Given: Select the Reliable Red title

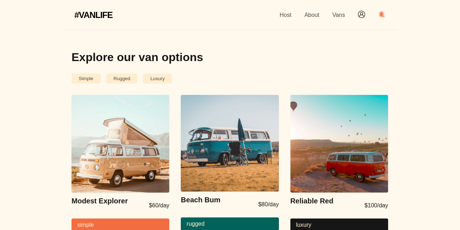Looking at the screenshot, I should (x=312, y=201).
